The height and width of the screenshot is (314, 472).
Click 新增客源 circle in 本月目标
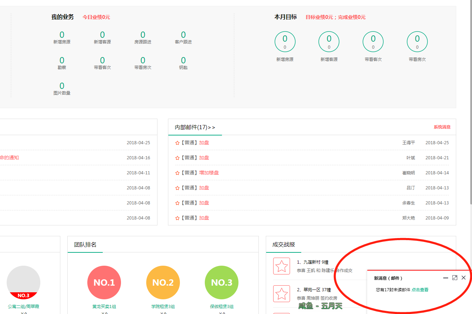pyautogui.click(x=329, y=42)
